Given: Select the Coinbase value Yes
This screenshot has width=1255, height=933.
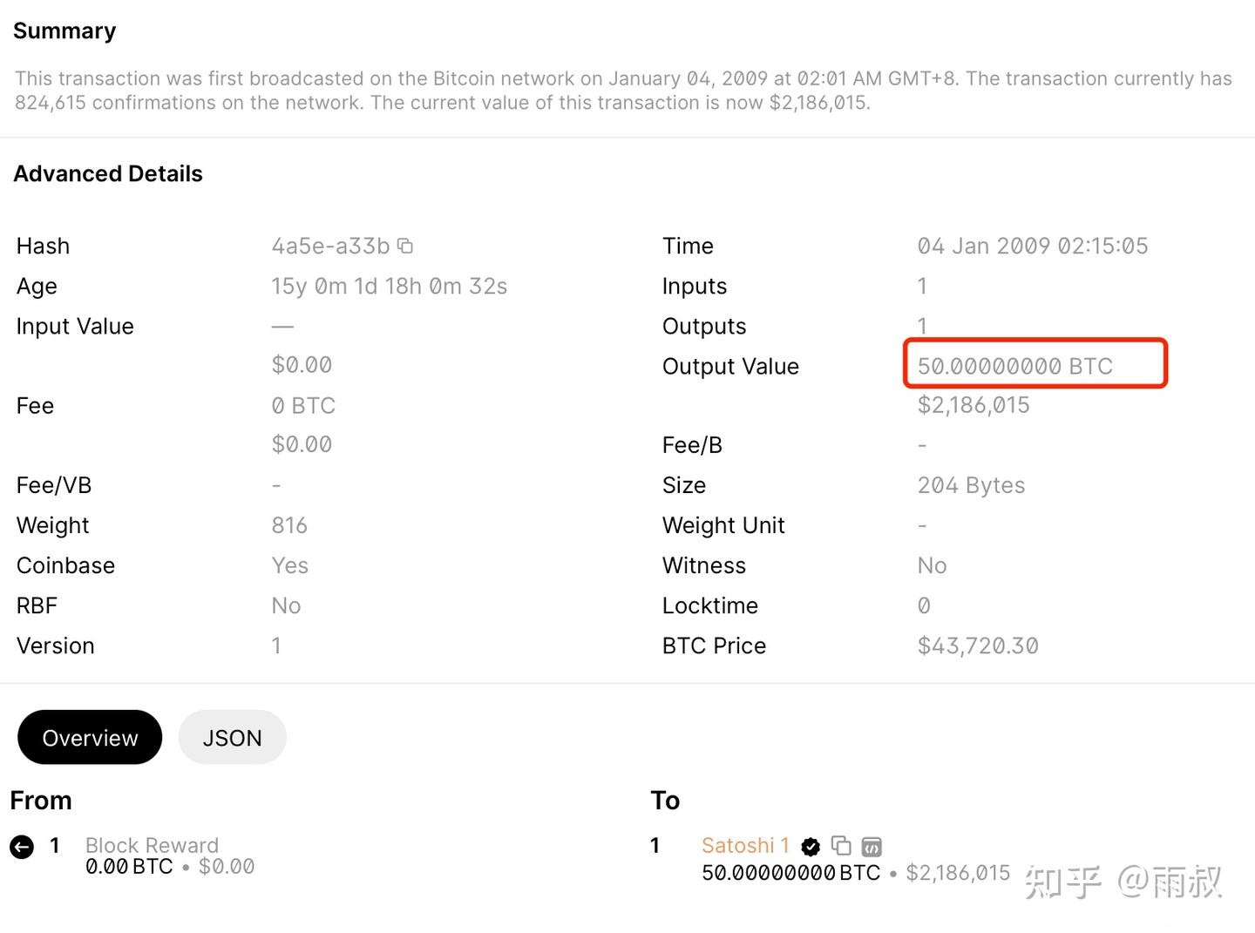Looking at the screenshot, I should [x=289, y=565].
